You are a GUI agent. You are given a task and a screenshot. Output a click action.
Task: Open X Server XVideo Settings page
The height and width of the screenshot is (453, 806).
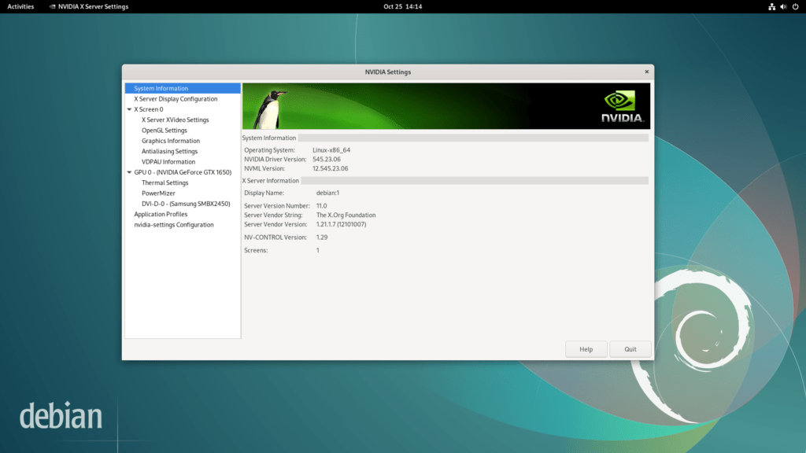pos(175,120)
